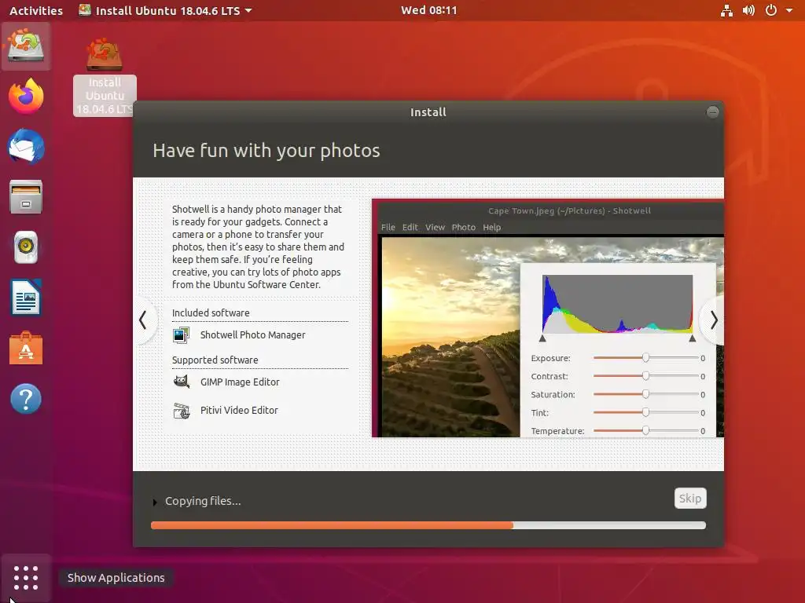The image size is (805, 603).
Task: Open the Files manager dock icon
Action: (x=26, y=196)
